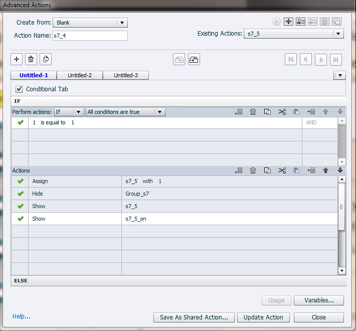Open the Variables dialog button
This screenshot has height=331, width=356.
coord(319,300)
